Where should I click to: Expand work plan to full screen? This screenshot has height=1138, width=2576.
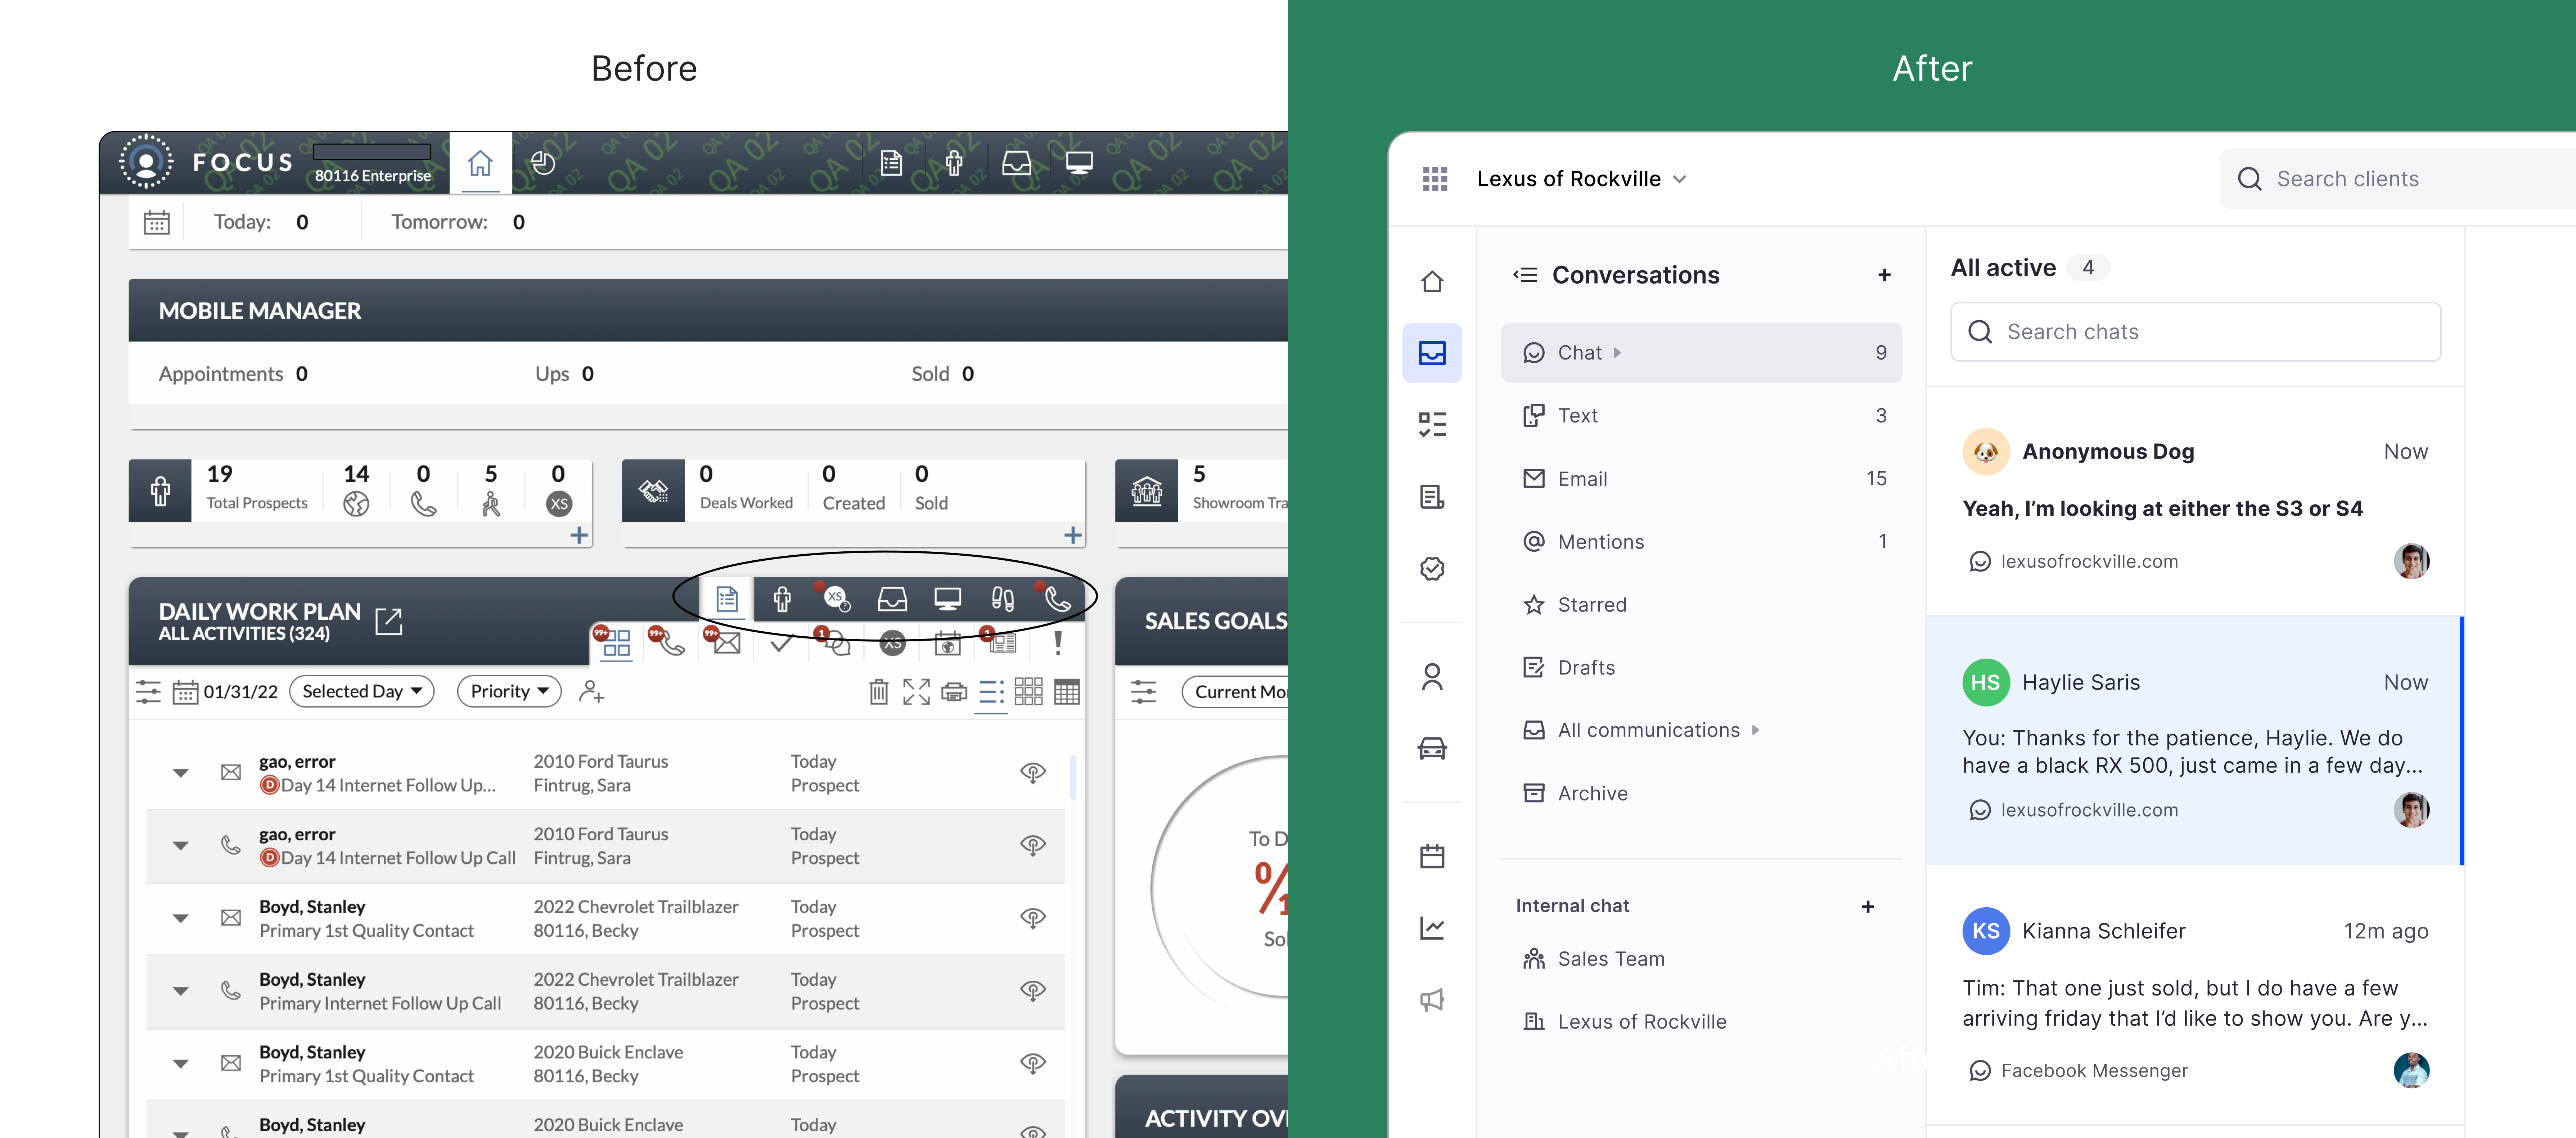point(916,691)
